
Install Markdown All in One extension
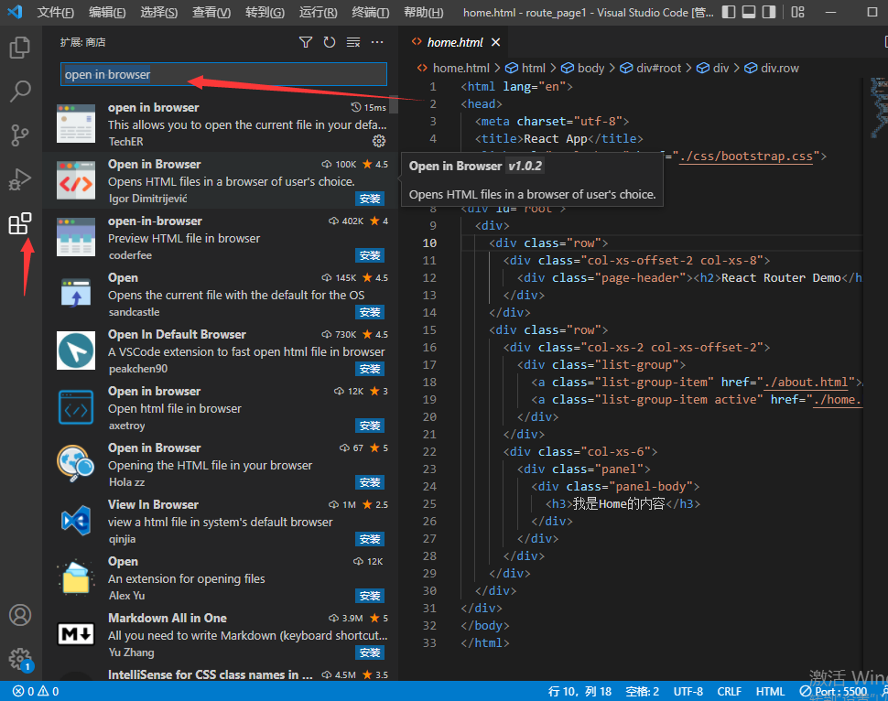pos(370,652)
